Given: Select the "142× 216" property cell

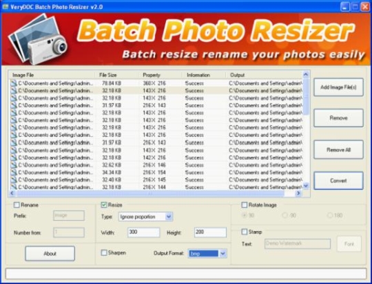Looking at the screenshot, I should tap(154, 157).
